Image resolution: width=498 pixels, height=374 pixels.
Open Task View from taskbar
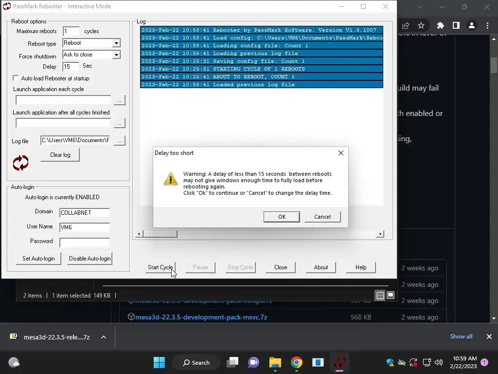click(x=232, y=362)
